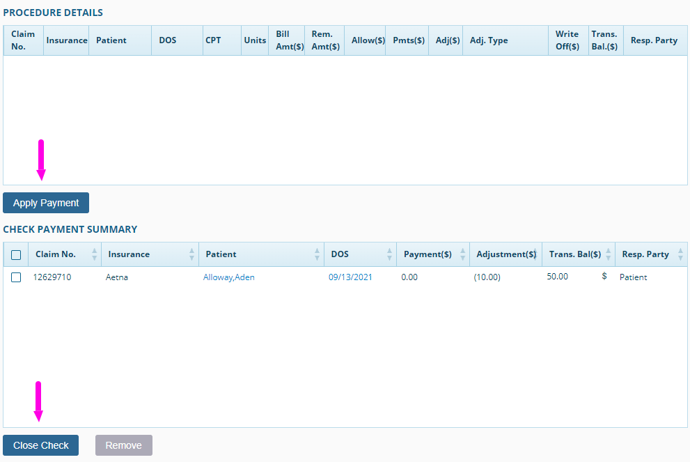Click the Rem. Amt($) column header
The width and height of the screenshot is (690, 462).
tap(325, 40)
